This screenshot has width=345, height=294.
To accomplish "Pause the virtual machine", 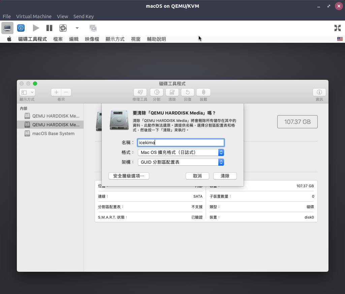I will [49, 28].
